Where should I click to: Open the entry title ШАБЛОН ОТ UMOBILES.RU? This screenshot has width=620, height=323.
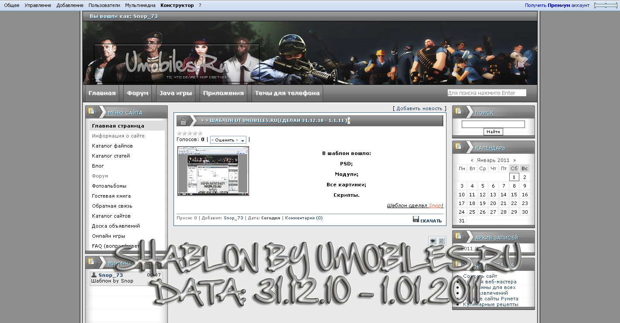click(x=279, y=121)
